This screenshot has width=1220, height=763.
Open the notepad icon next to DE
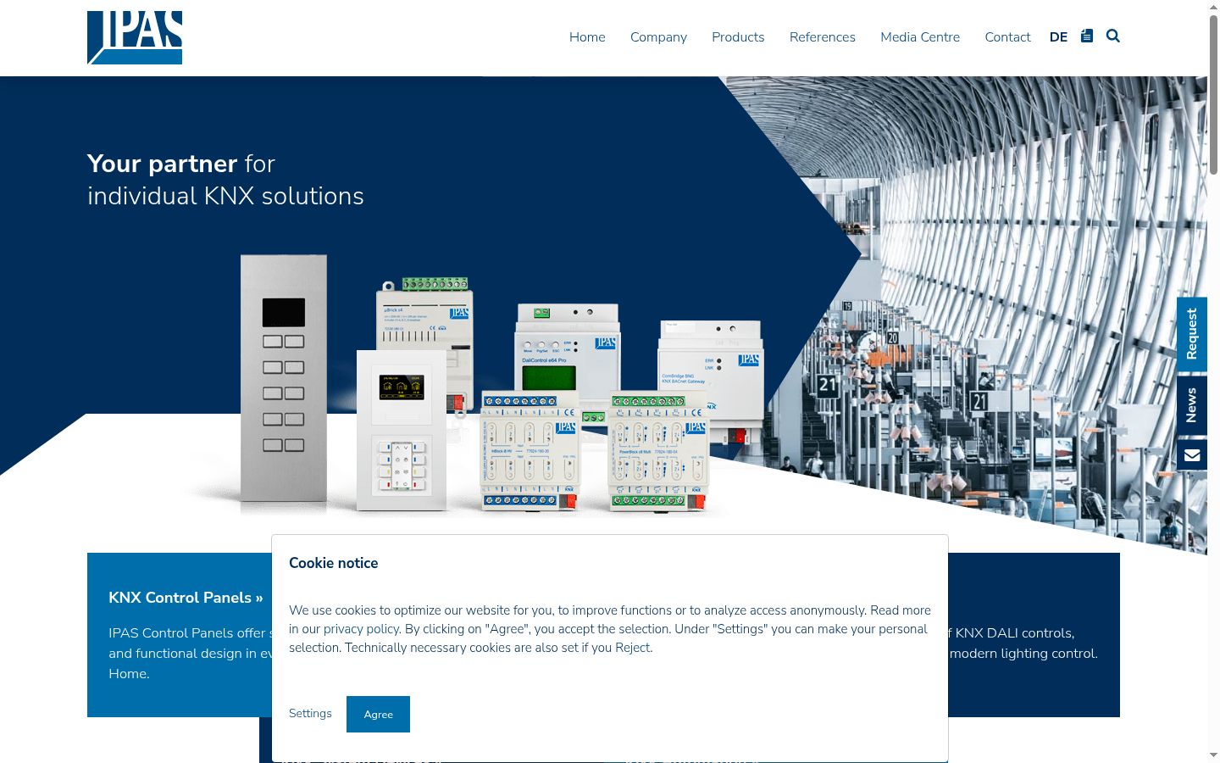pyautogui.click(x=1087, y=36)
